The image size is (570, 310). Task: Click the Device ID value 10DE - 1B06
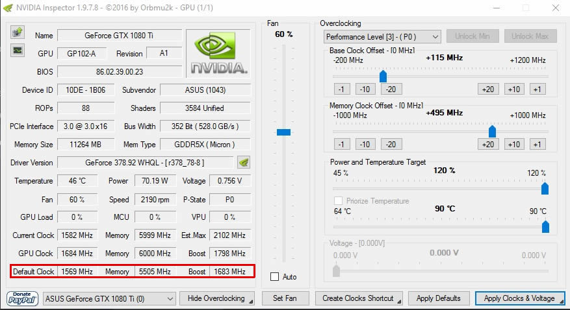86,90
